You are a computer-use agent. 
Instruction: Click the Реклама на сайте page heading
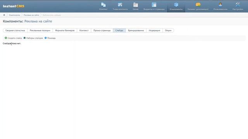(x=38, y=21)
